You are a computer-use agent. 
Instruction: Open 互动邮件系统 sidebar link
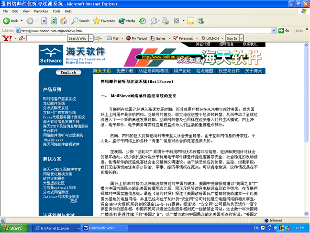(x=54, y=104)
